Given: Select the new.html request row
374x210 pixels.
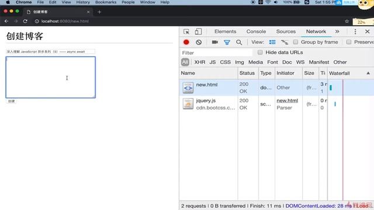Looking at the screenshot, I should (x=276, y=87).
